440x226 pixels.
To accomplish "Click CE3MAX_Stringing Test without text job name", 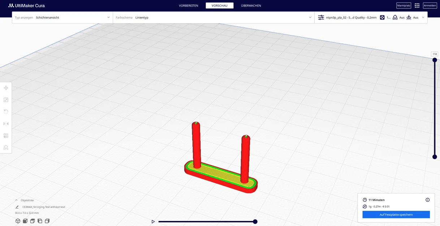I will point(44,207).
